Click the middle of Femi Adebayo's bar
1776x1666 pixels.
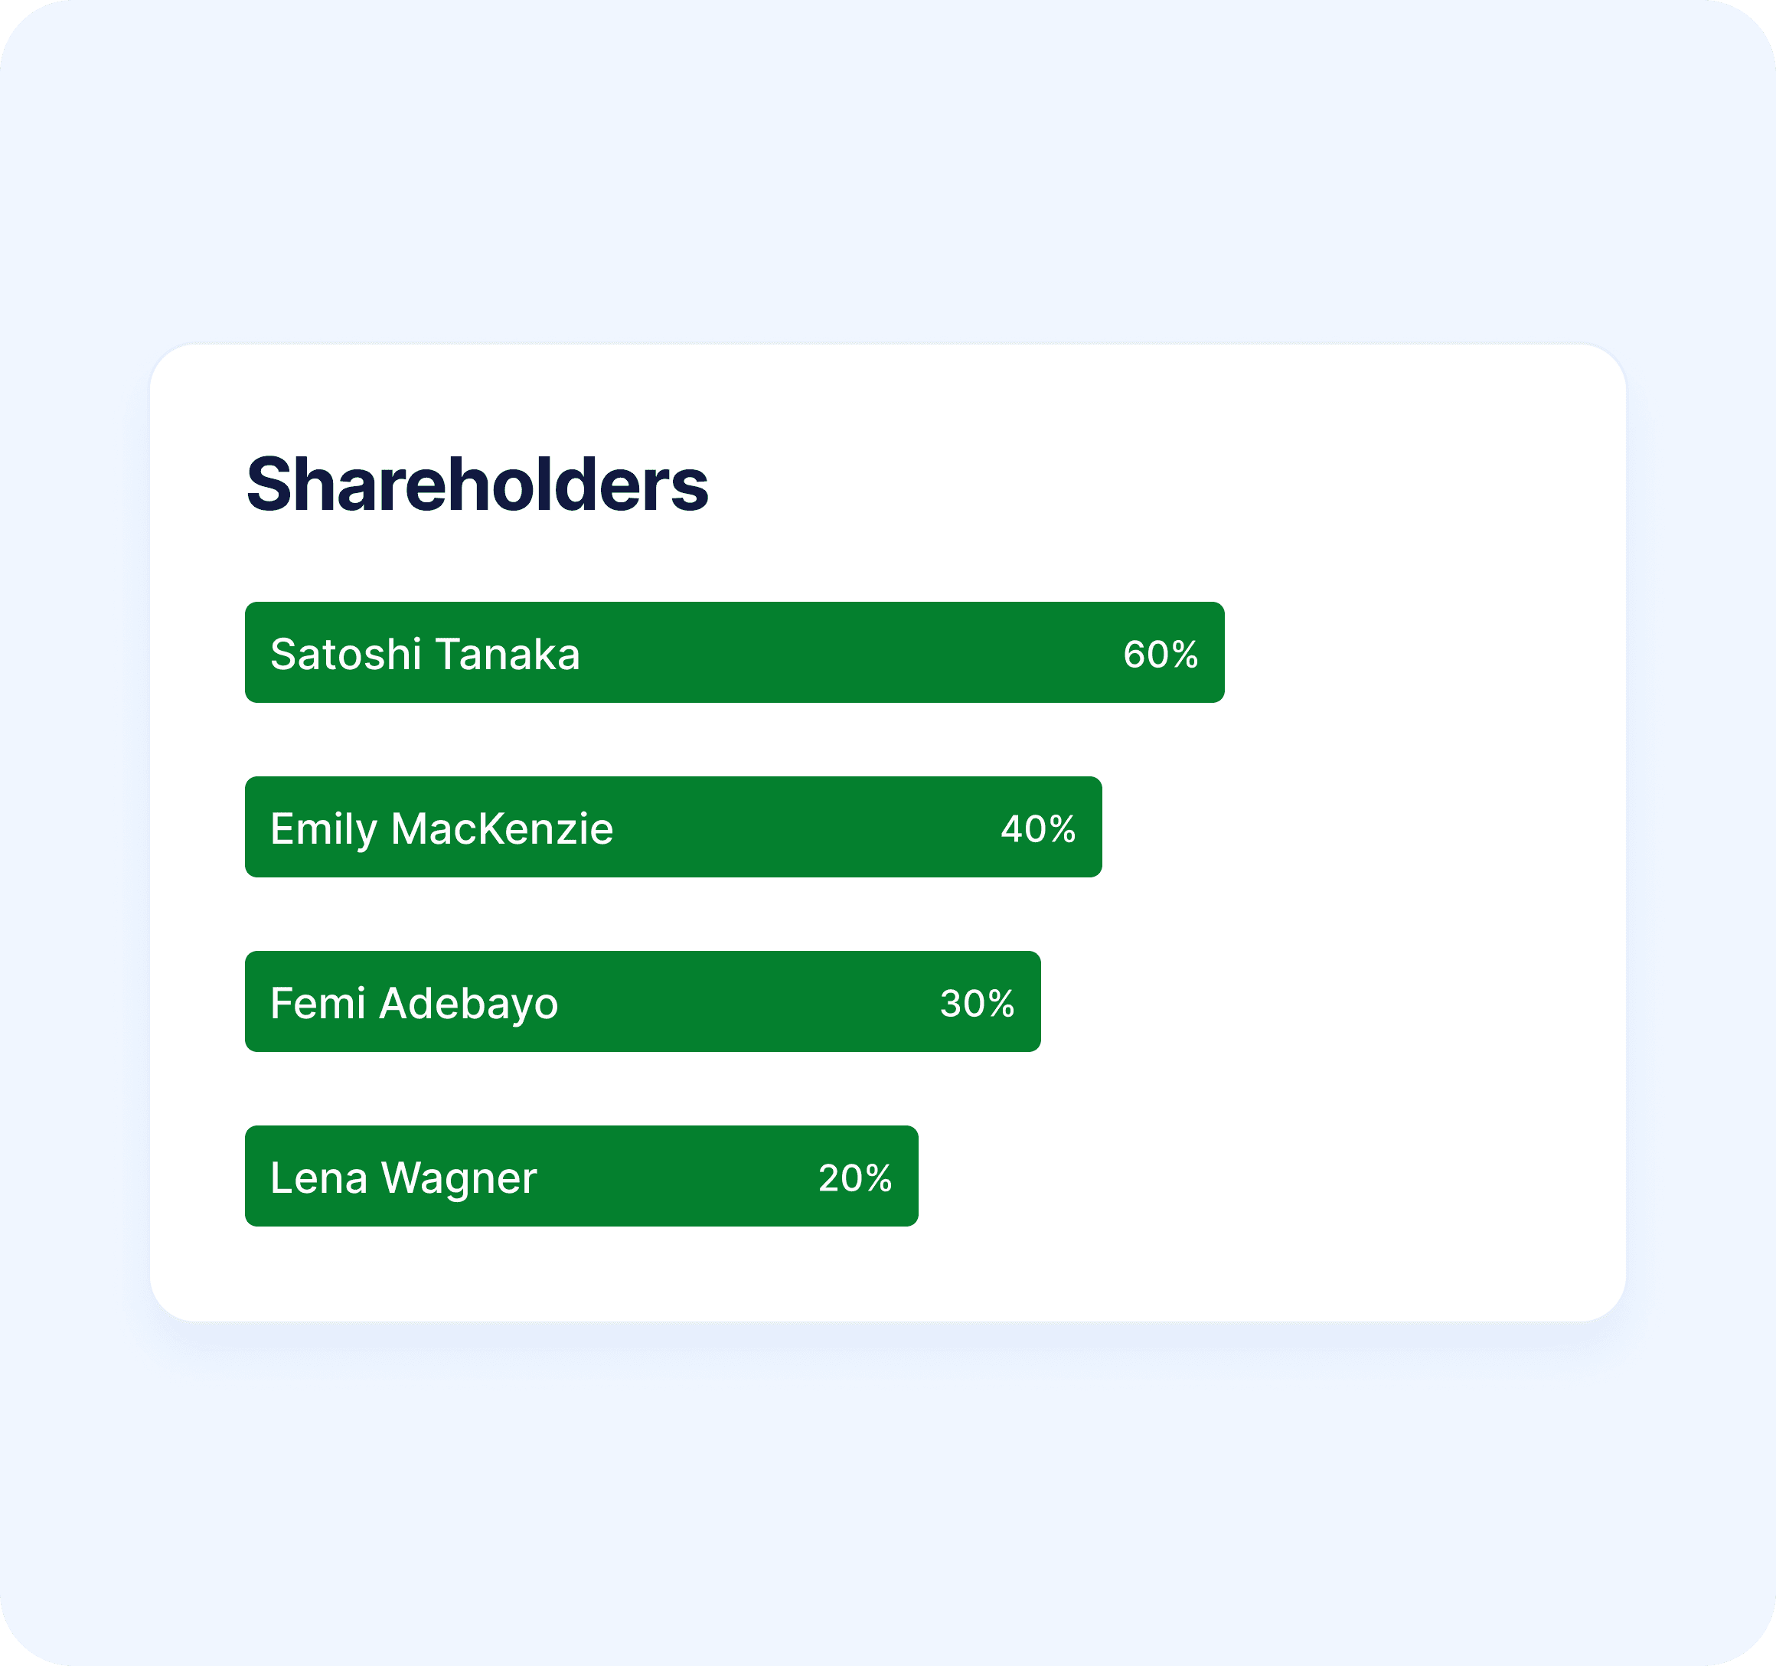coord(643,1001)
